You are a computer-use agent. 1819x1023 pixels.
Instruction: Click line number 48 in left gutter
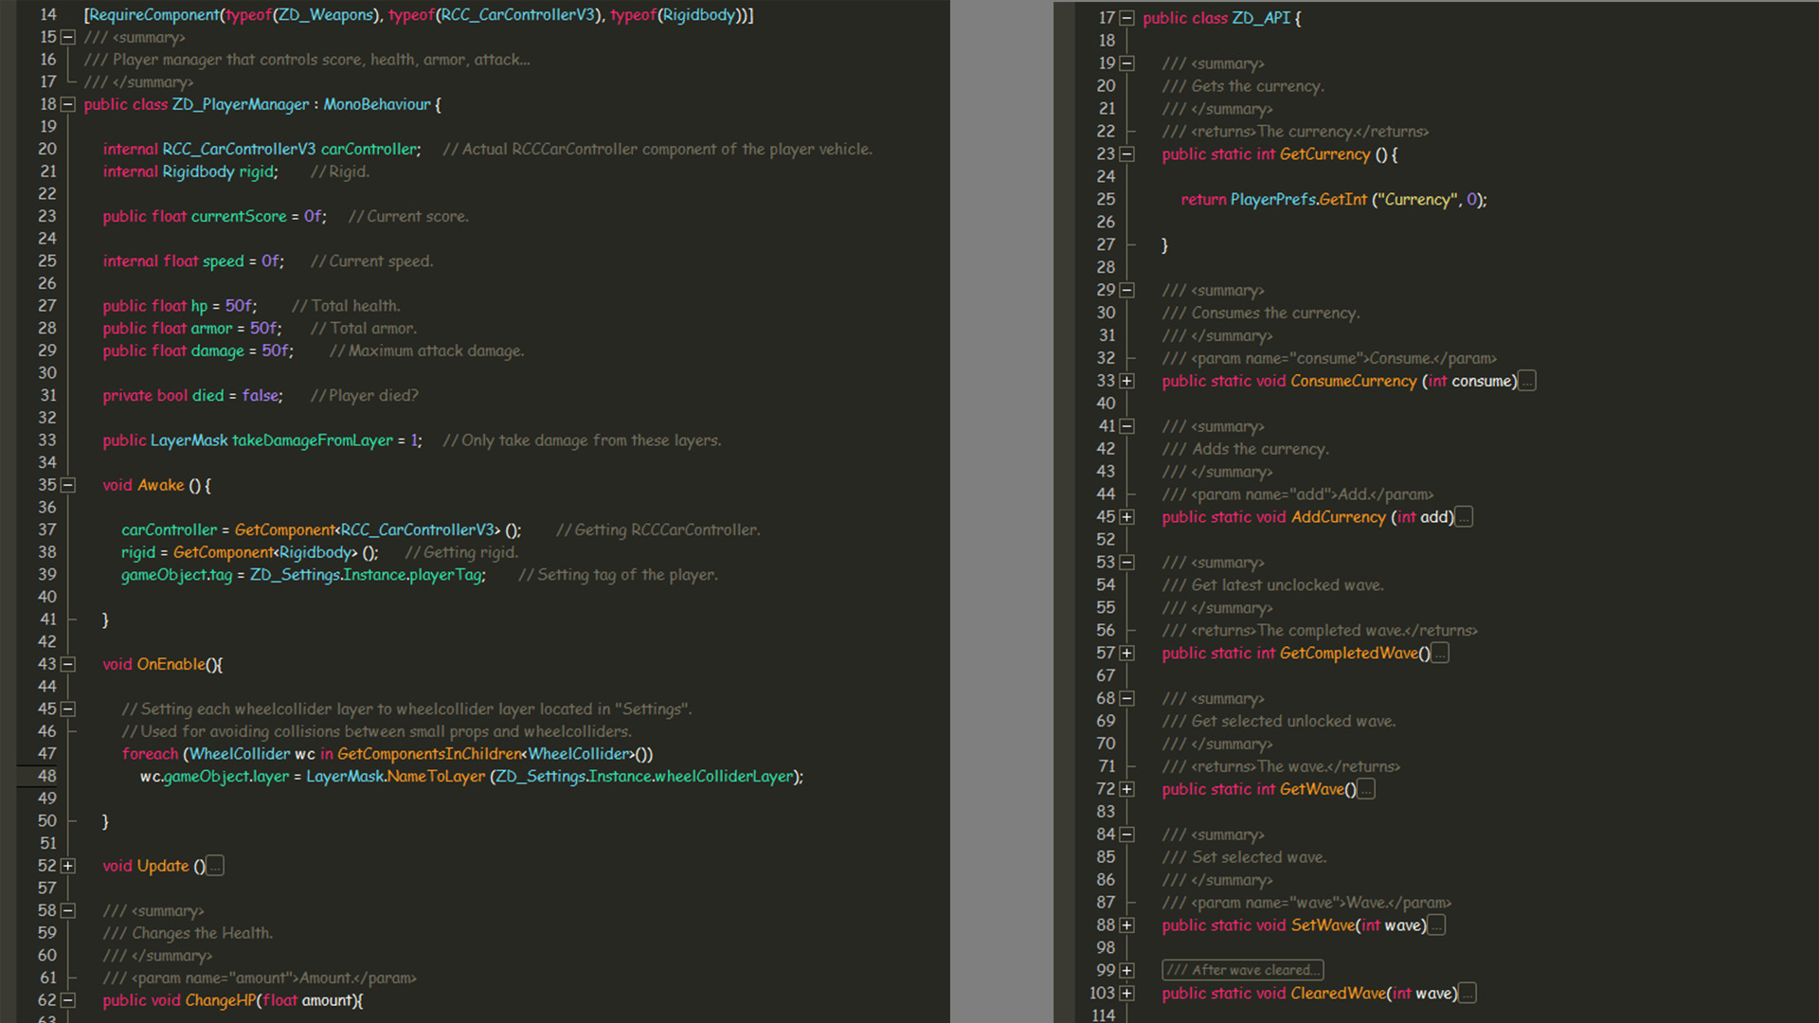click(46, 776)
